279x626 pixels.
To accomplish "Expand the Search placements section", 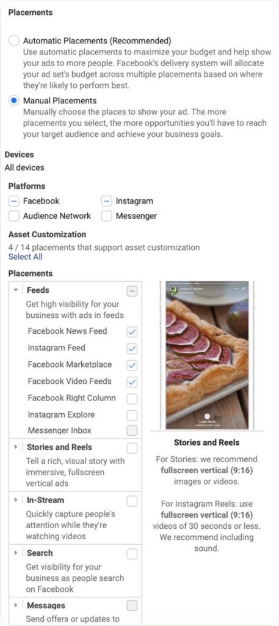I will coord(16,553).
